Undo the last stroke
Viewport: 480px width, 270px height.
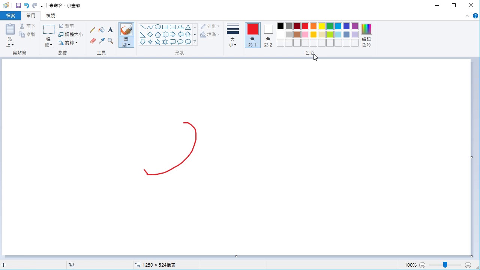[27, 6]
